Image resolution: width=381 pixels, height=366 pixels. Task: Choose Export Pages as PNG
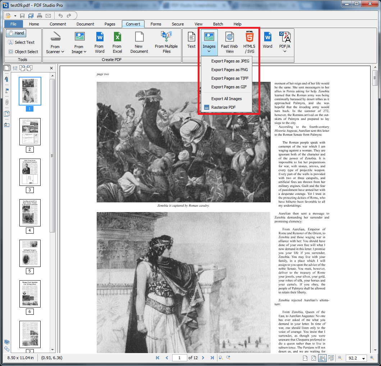tap(227, 70)
